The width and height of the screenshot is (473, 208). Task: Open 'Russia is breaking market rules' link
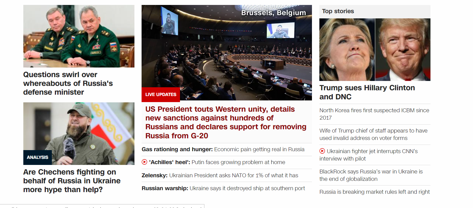(375, 192)
